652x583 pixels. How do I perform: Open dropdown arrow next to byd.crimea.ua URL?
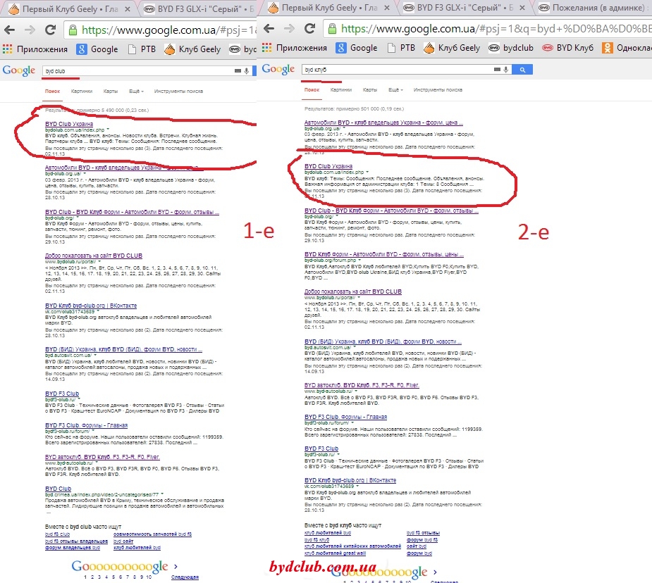(x=162, y=494)
